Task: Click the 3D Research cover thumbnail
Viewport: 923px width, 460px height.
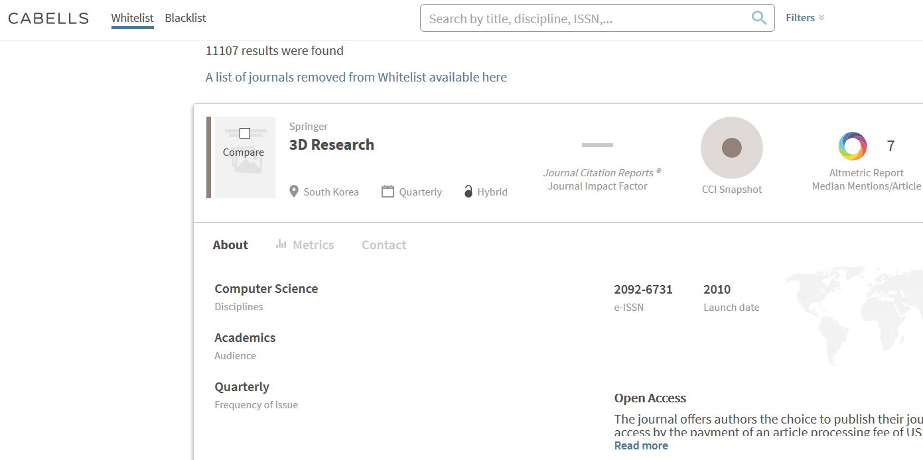Action: [245, 157]
